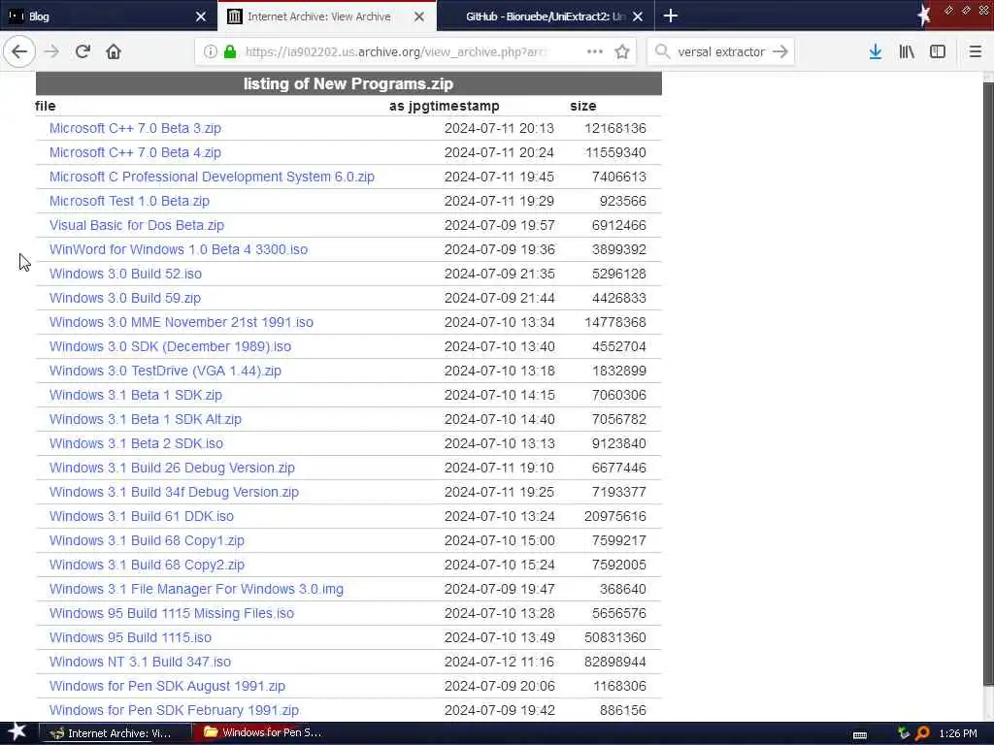Open Microsoft C++ 7.0 Beta 3.zip

click(135, 128)
